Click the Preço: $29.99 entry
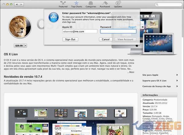184x135 pixels. tap(150, 110)
